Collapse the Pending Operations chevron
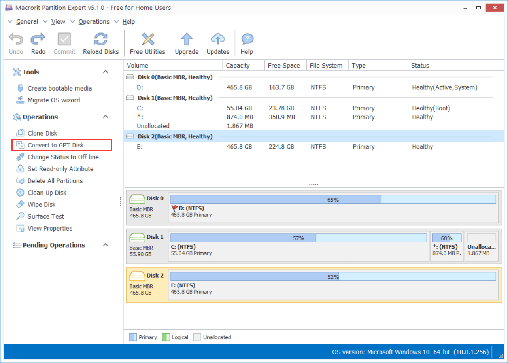Image resolution: width=508 pixels, height=363 pixels. pos(106,245)
